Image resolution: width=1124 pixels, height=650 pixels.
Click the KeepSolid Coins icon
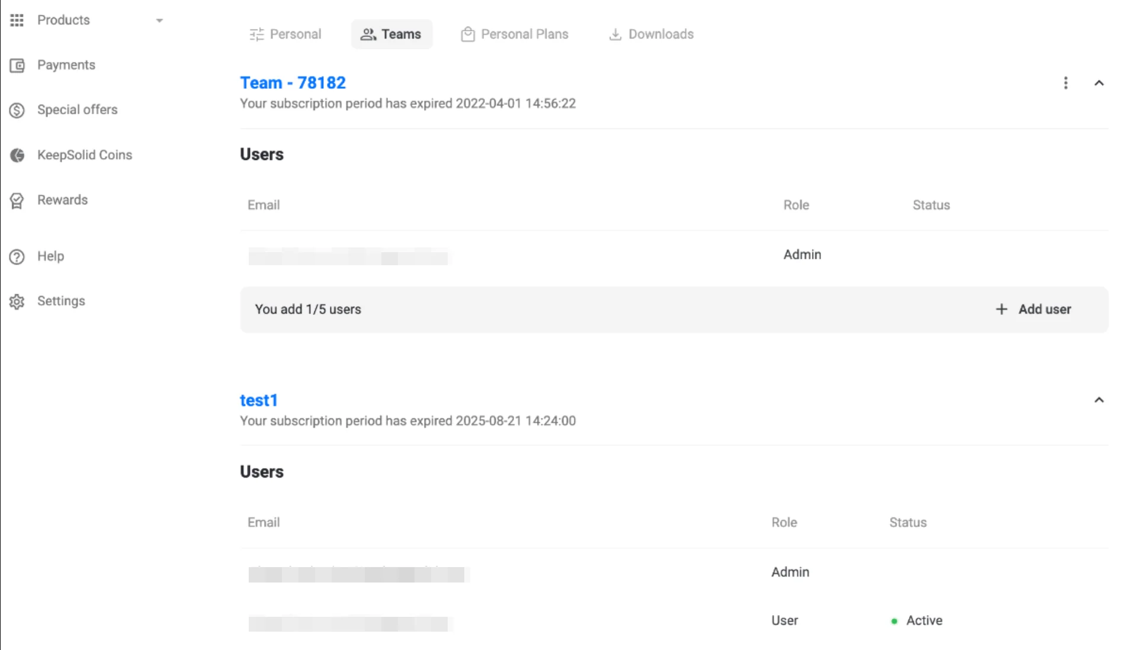[17, 155]
